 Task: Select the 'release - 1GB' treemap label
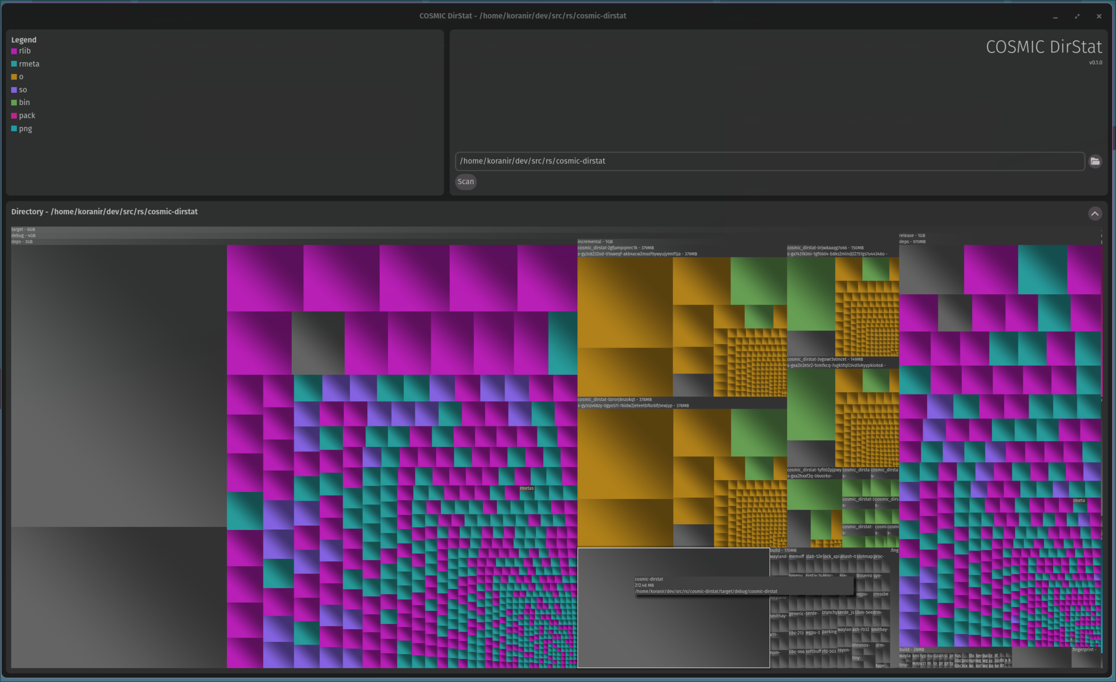pos(912,235)
